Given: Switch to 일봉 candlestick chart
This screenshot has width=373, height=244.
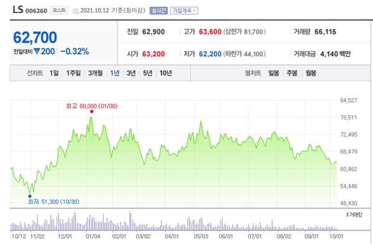Looking at the screenshot, I should pos(274,73).
